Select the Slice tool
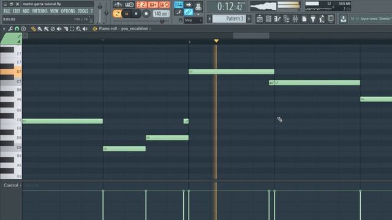 (x=66, y=29)
